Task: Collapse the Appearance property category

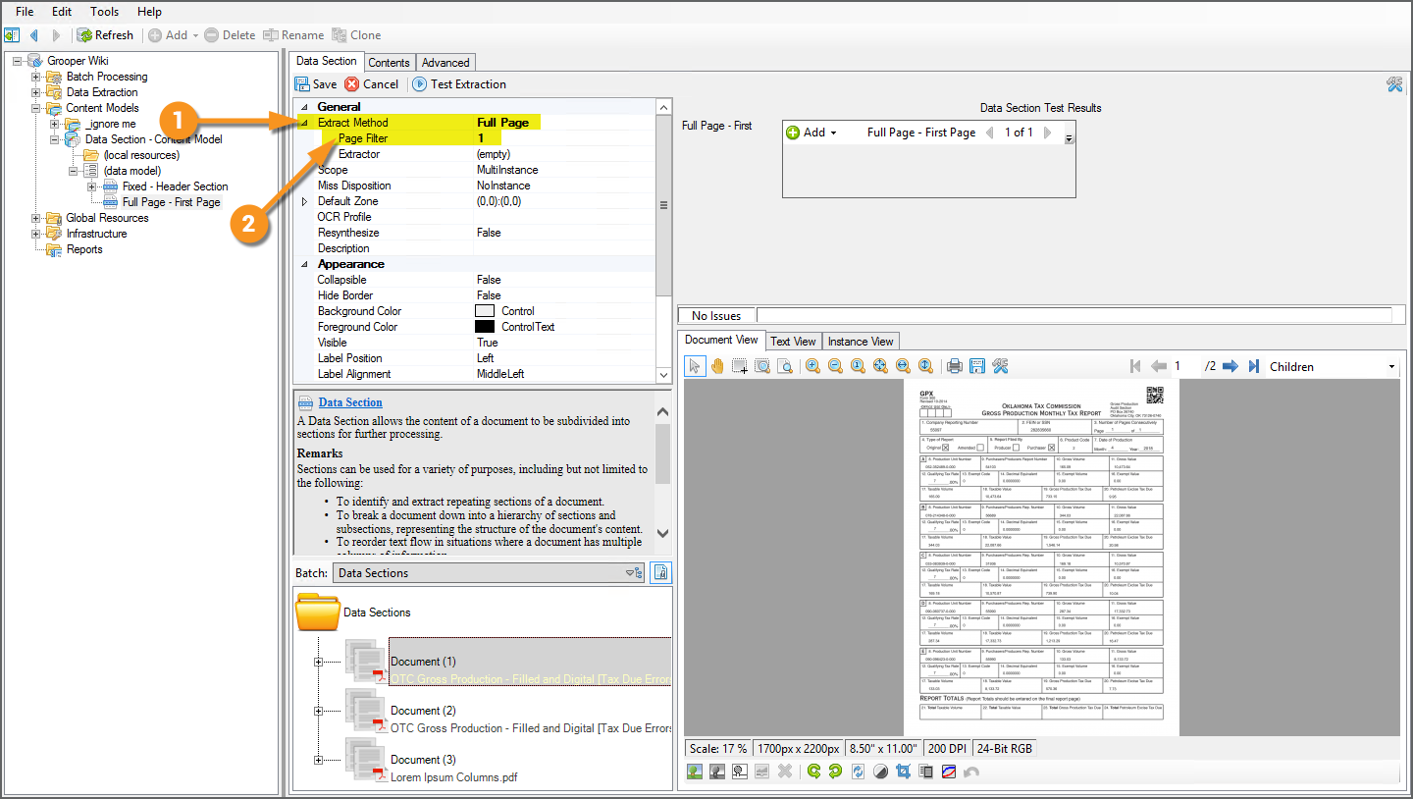Action: click(x=303, y=264)
